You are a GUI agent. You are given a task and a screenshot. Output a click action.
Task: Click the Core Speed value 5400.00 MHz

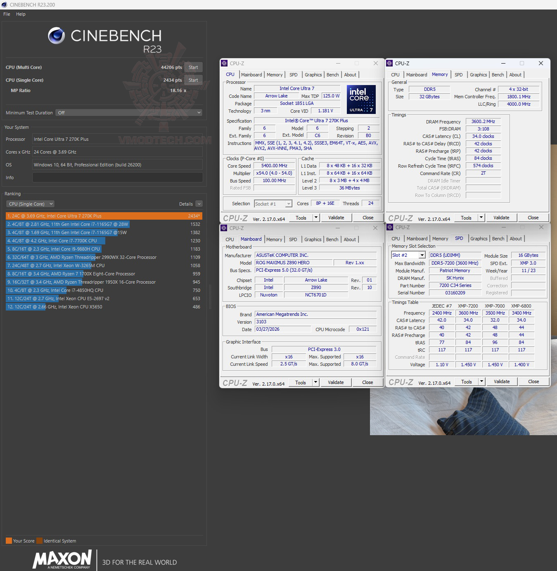(275, 166)
